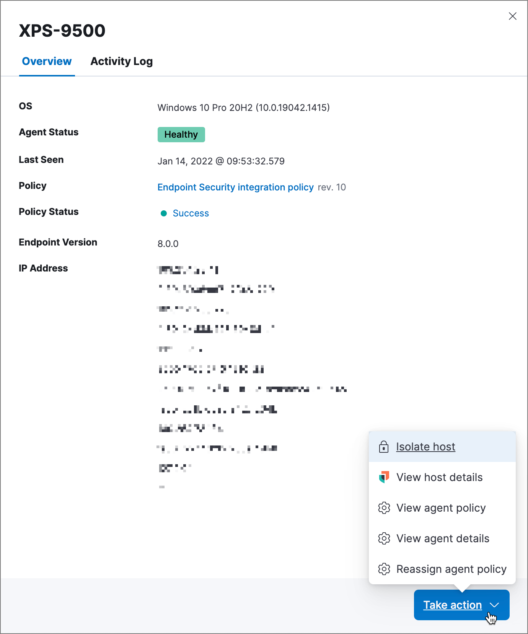Click the Healthy agent status badge
The width and height of the screenshot is (528, 634).
[x=181, y=135]
